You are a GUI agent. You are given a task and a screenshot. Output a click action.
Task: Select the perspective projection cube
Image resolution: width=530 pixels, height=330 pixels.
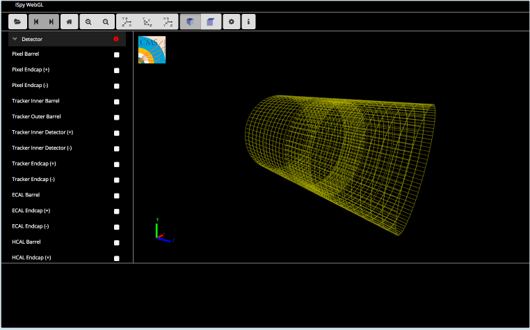click(191, 22)
